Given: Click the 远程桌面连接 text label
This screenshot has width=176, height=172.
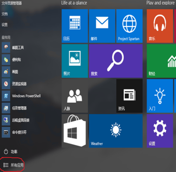Looking at the screenshot, I should [x=21, y=120].
